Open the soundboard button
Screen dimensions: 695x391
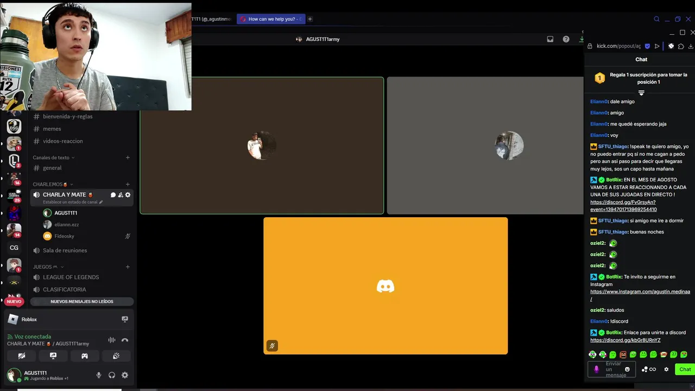point(116,356)
